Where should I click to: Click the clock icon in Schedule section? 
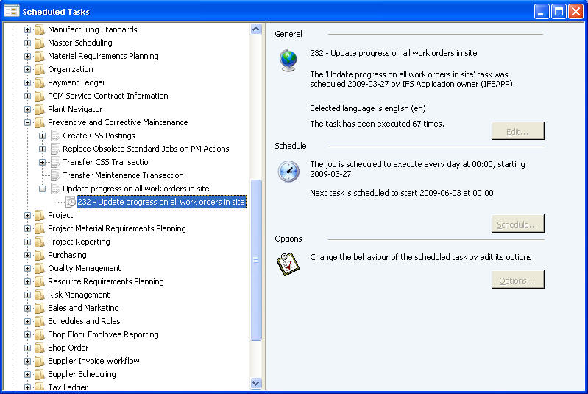(288, 172)
